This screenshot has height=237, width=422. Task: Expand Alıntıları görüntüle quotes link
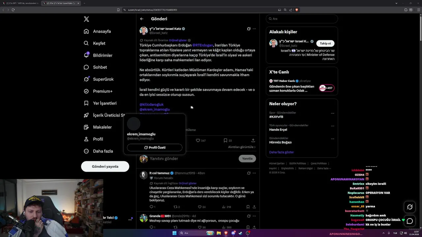click(242, 147)
